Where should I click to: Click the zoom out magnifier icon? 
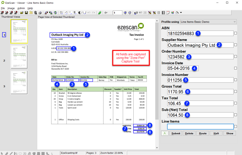coord(130,13)
